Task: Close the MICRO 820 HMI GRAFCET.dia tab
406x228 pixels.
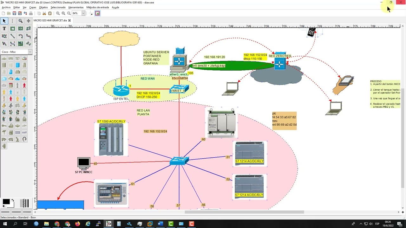Action: [x=69, y=20]
